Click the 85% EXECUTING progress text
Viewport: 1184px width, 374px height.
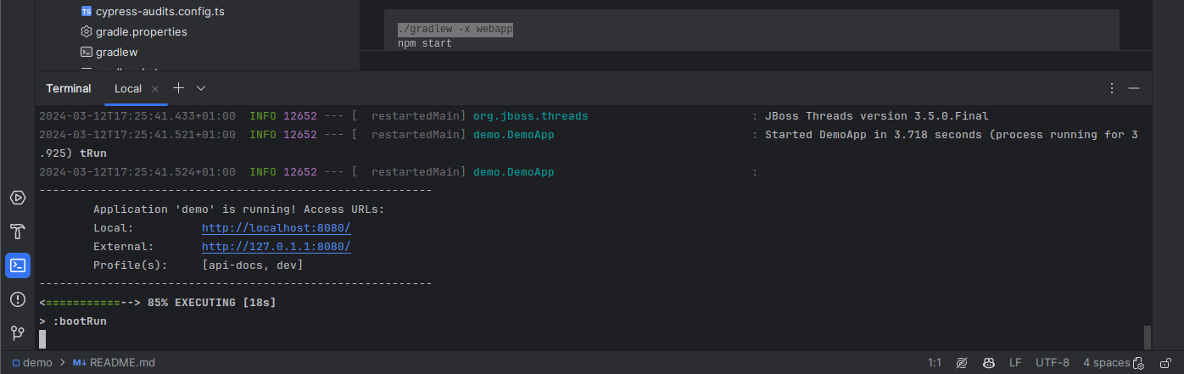(211, 302)
